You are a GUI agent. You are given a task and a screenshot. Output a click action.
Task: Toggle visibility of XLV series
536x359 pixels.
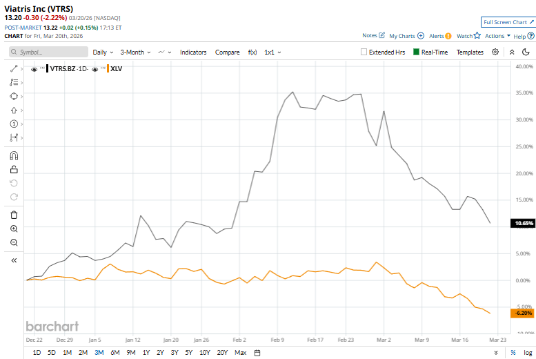[x=95, y=69]
